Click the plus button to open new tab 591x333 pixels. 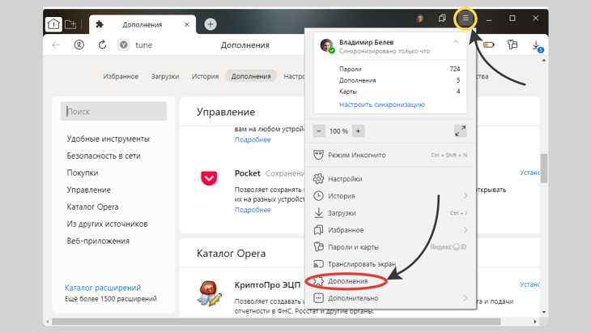tap(210, 24)
